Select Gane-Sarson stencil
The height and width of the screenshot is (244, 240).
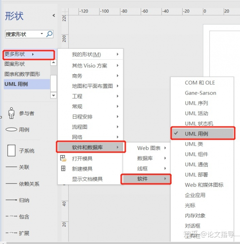[202, 93]
